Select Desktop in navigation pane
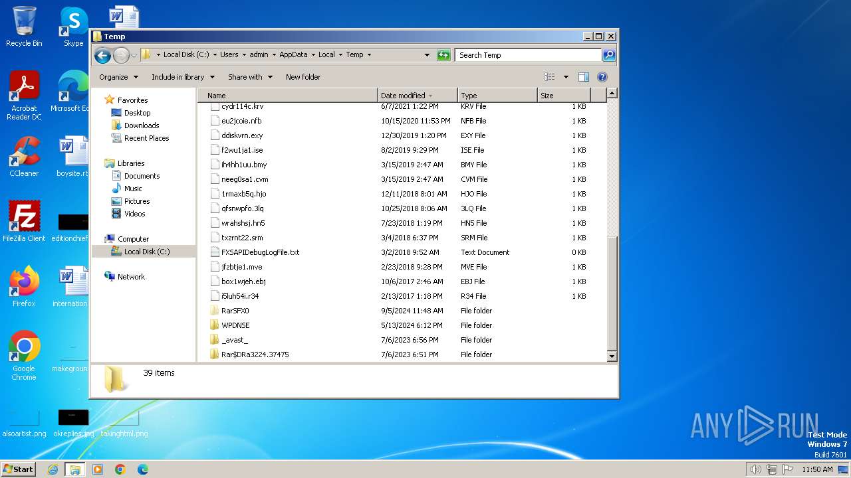This screenshot has height=478, width=851. click(137, 113)
